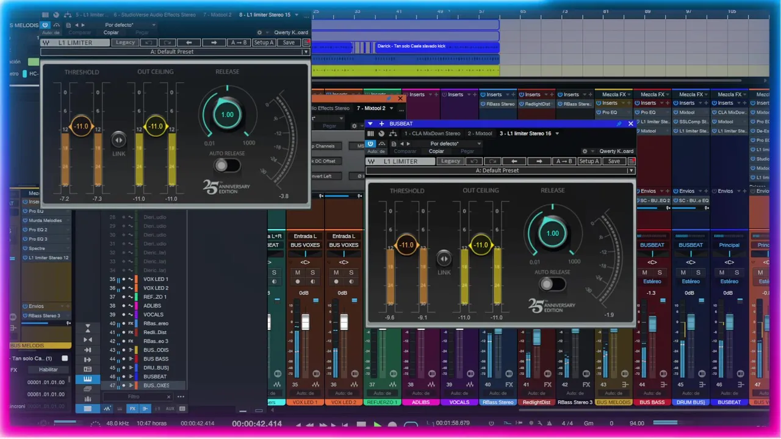The height and width of the screenshot is (439, 781).
Task: Select 3 - L1 limiter Stereo 16 tab
Action: pyautogui.click(x=525, y=134)
